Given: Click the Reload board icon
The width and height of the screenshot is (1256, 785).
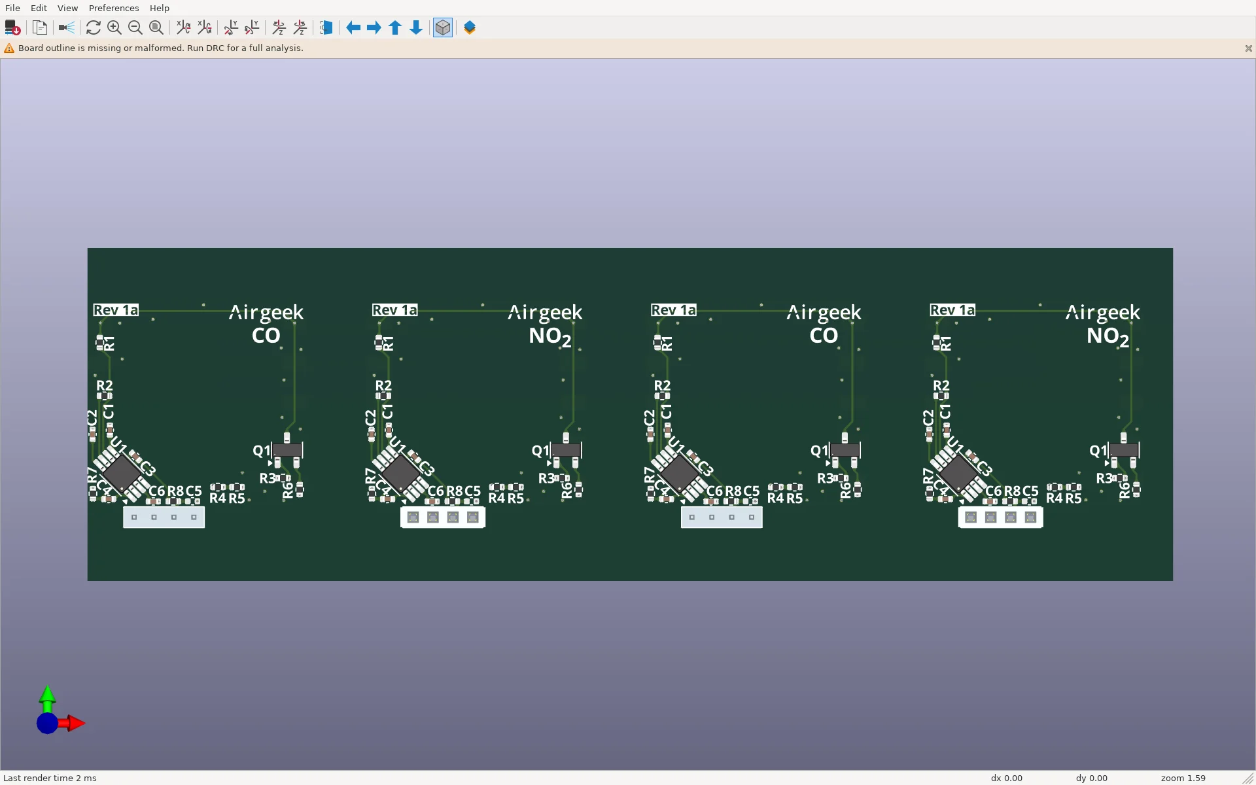Looking at the screenshot, I should (x=12, y=27).
